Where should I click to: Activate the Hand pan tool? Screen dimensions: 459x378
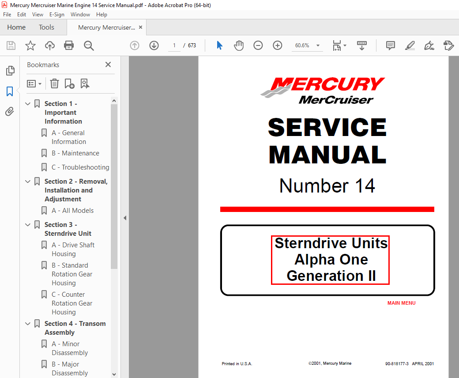click(239, 45)
